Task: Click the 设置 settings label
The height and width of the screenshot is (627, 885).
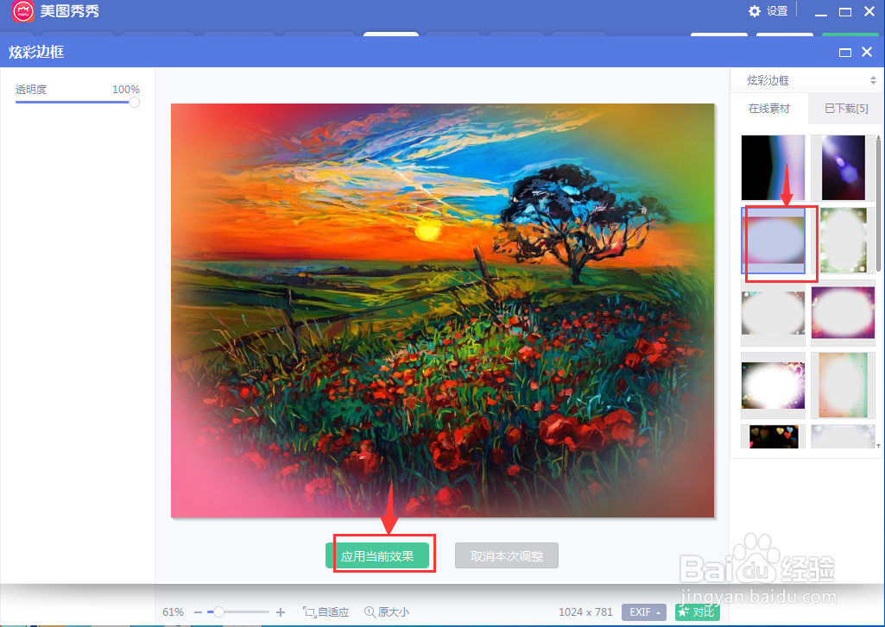Action: [x=777, y=11]
